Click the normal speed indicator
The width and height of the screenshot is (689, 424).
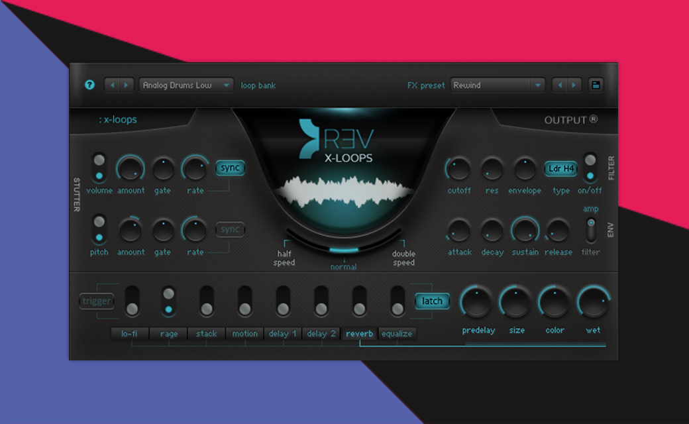click(x=344, y=267)
